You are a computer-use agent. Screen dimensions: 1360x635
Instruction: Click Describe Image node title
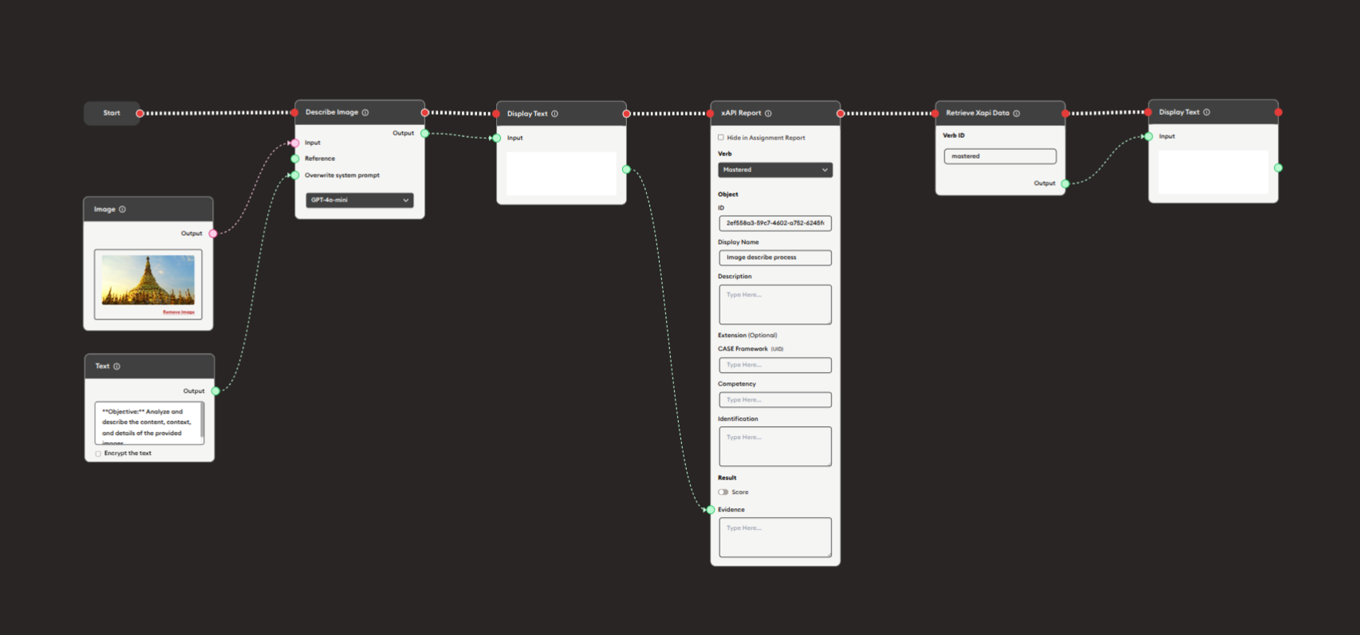pyautogui.click(x=332, y=112)
